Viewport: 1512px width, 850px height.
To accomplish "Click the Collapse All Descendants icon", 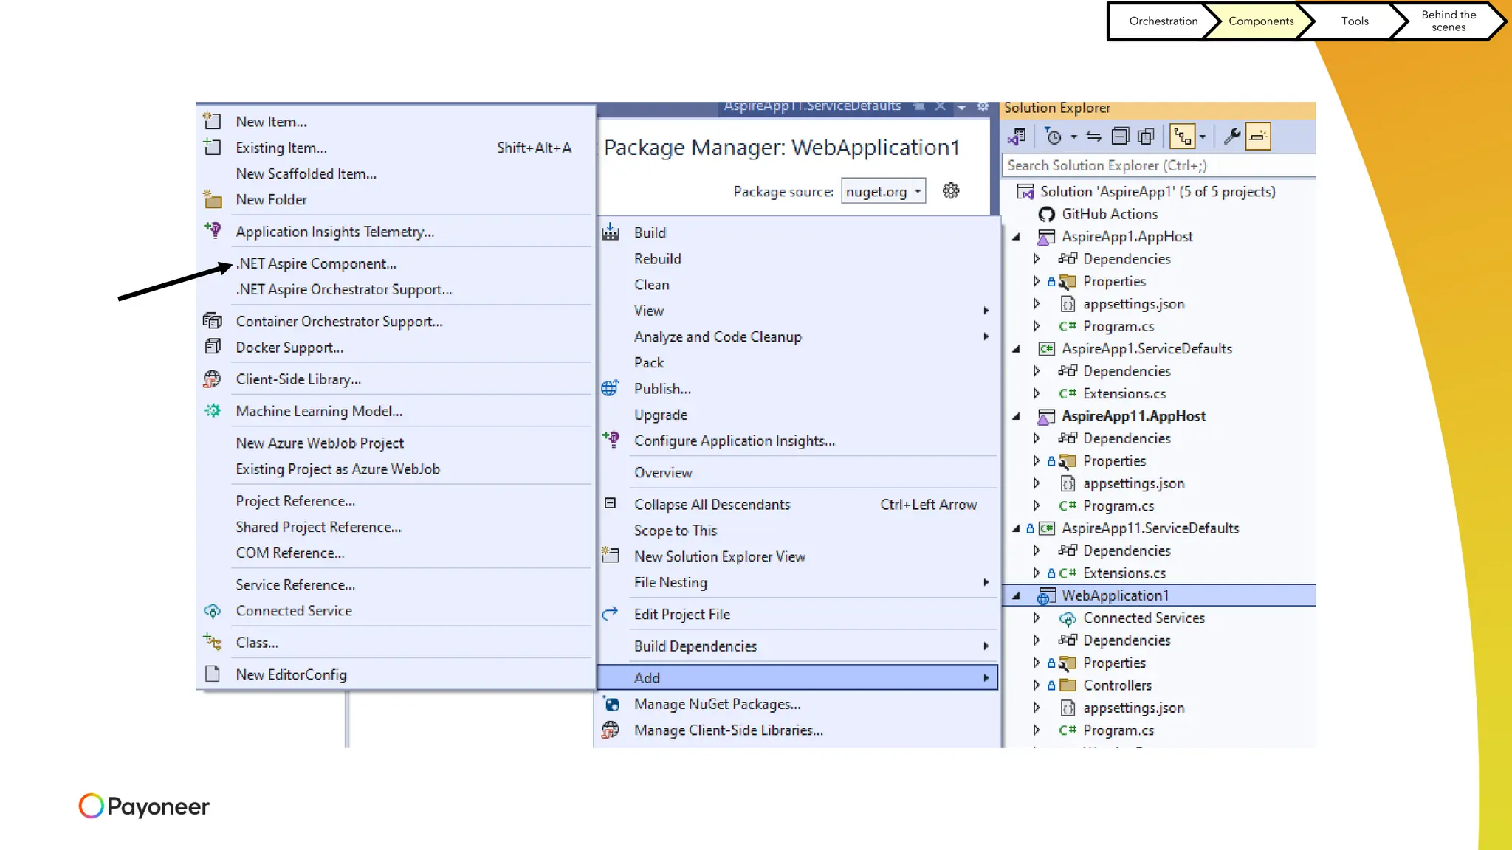I will click(x=611, y=504).
